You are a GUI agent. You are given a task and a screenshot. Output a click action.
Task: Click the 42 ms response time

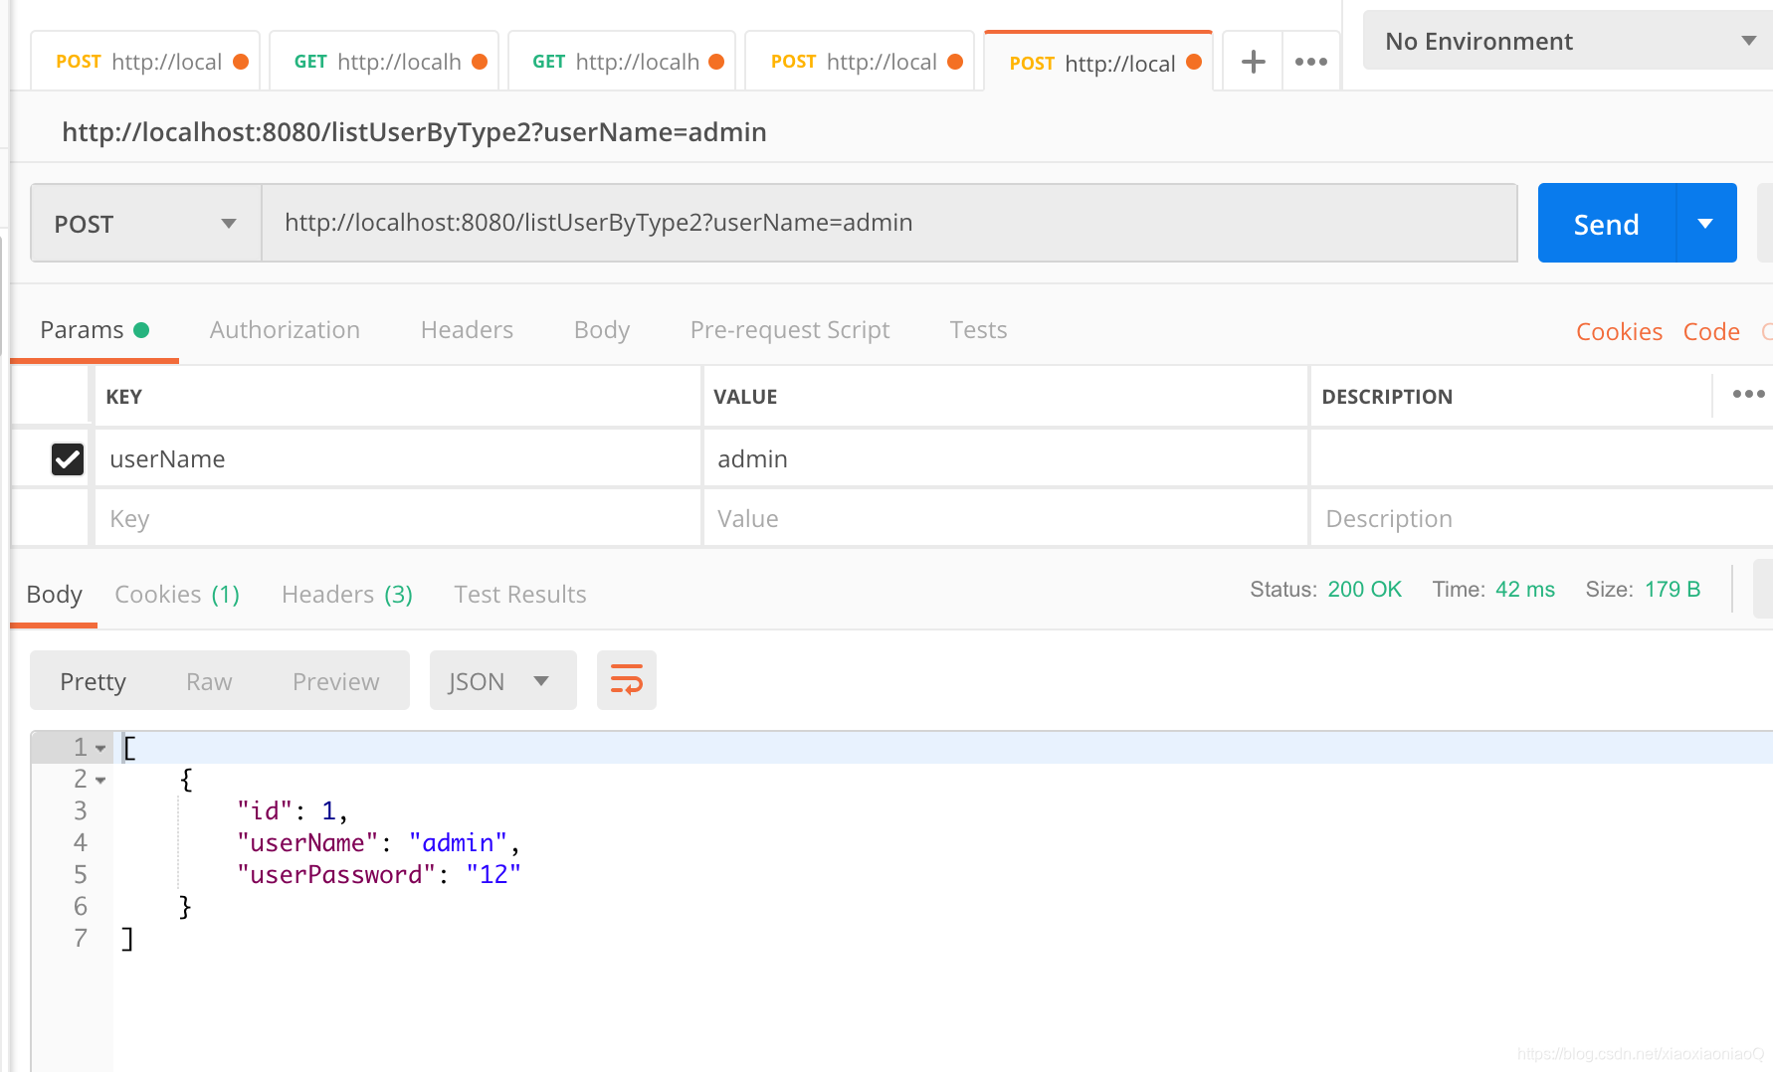click(1524, 590)
